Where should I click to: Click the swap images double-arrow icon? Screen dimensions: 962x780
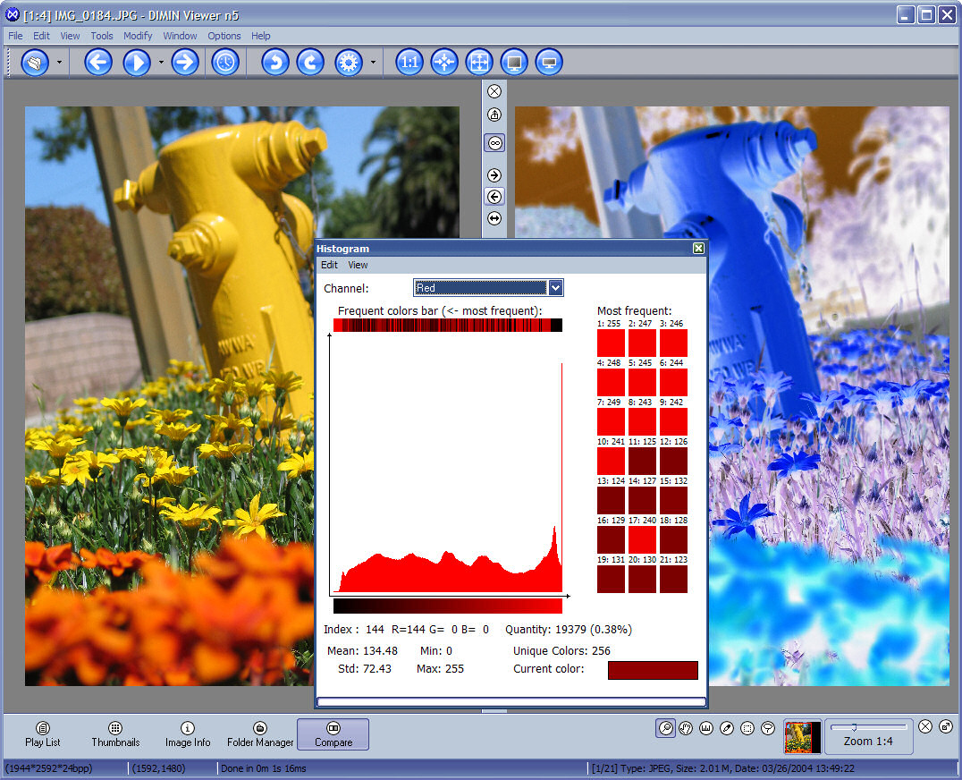494,218
